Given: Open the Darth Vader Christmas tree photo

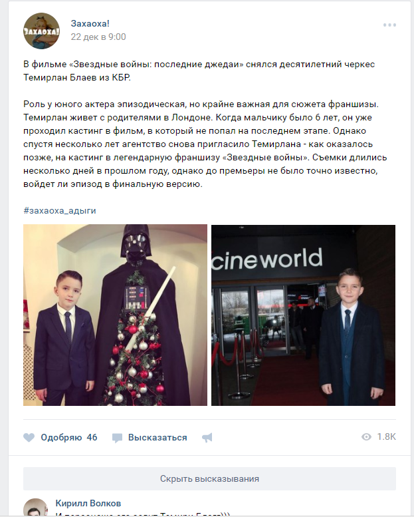Looking at the screenshot, I should tap(115, 315).
